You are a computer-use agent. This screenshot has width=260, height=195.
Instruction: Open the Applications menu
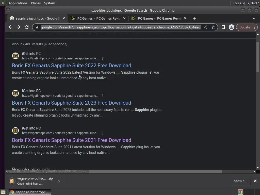18,3
